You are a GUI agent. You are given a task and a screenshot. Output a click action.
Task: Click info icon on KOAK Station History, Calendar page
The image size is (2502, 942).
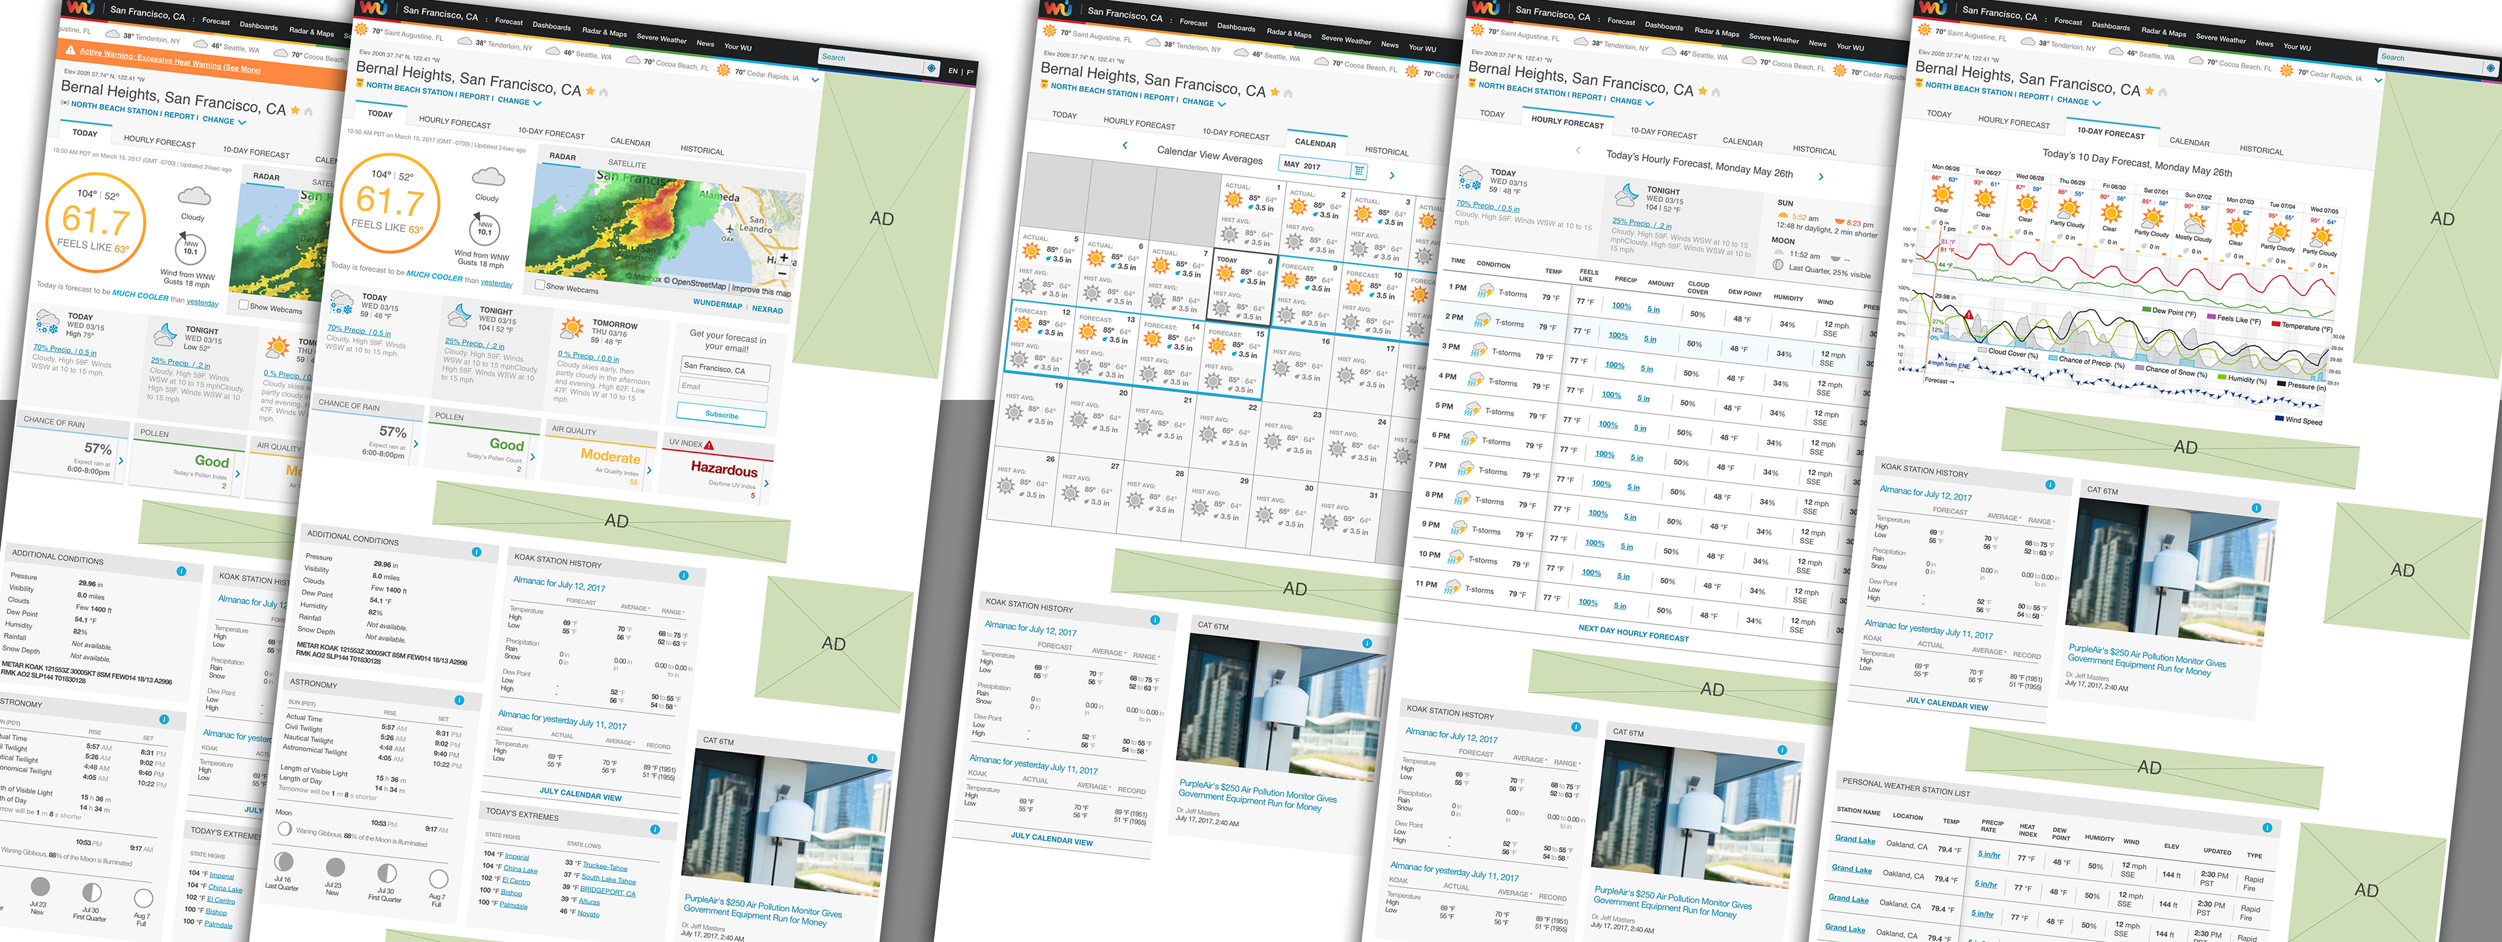[x=1155, y=620]
